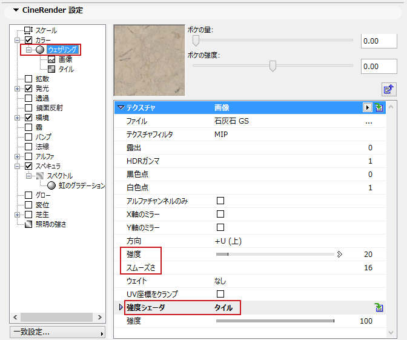Expand the 環境 tree node

pyautogui.click(x=17, y=118)
